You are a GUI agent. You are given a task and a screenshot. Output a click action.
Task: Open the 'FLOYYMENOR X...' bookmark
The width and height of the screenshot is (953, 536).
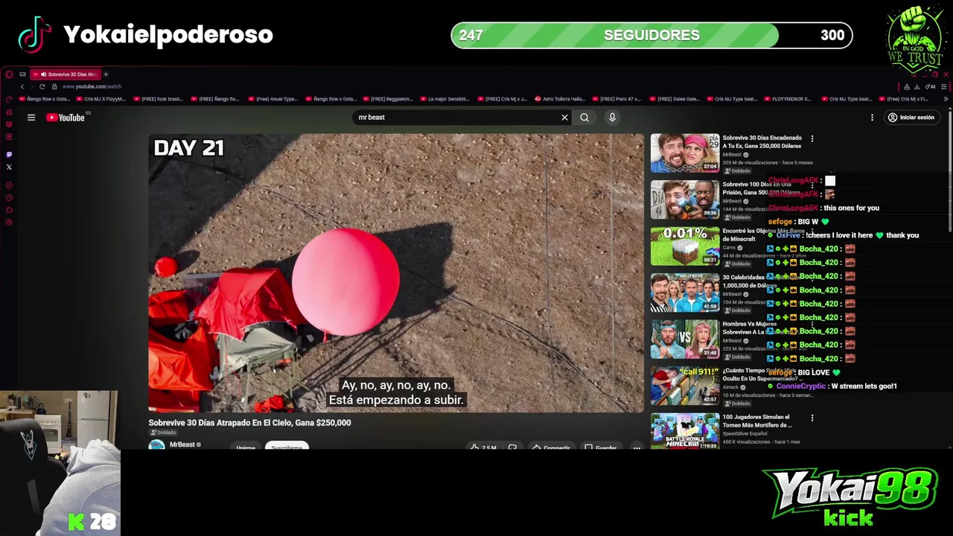pyautogui.click(x=787, y=99)
